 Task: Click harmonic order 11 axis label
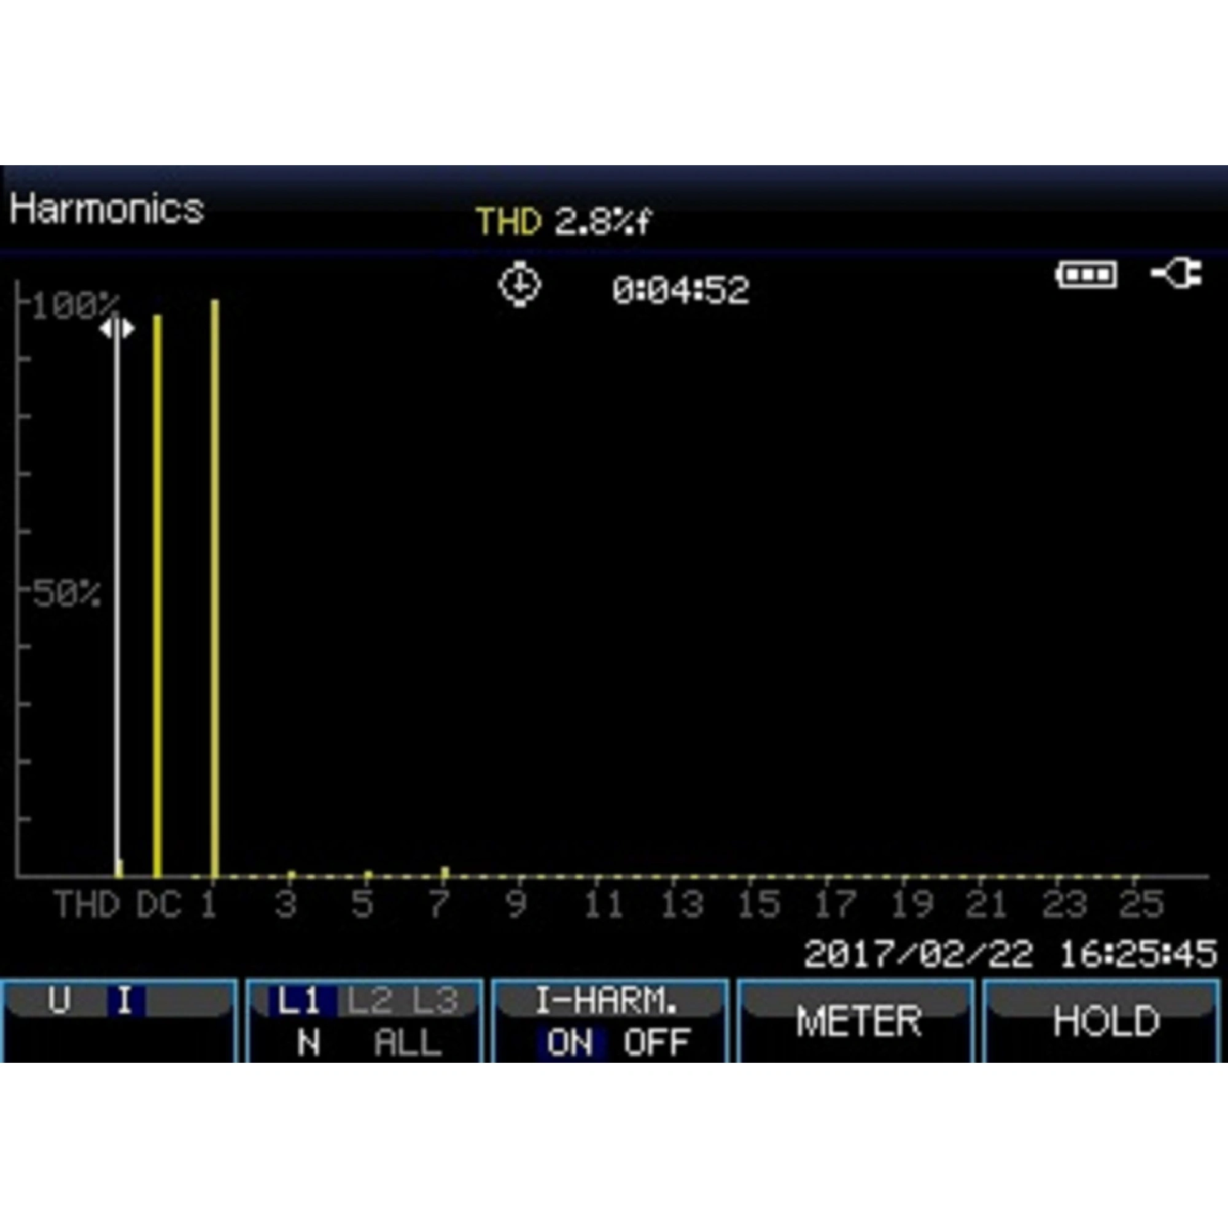tap(602, 904)
